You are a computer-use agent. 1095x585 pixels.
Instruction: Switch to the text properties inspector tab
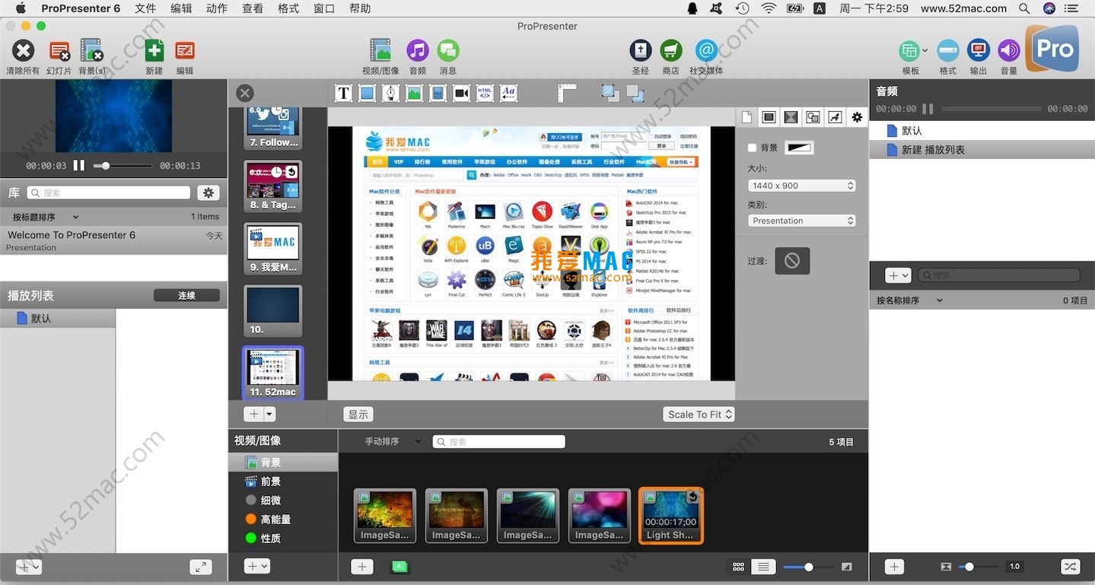pos(769,117)
